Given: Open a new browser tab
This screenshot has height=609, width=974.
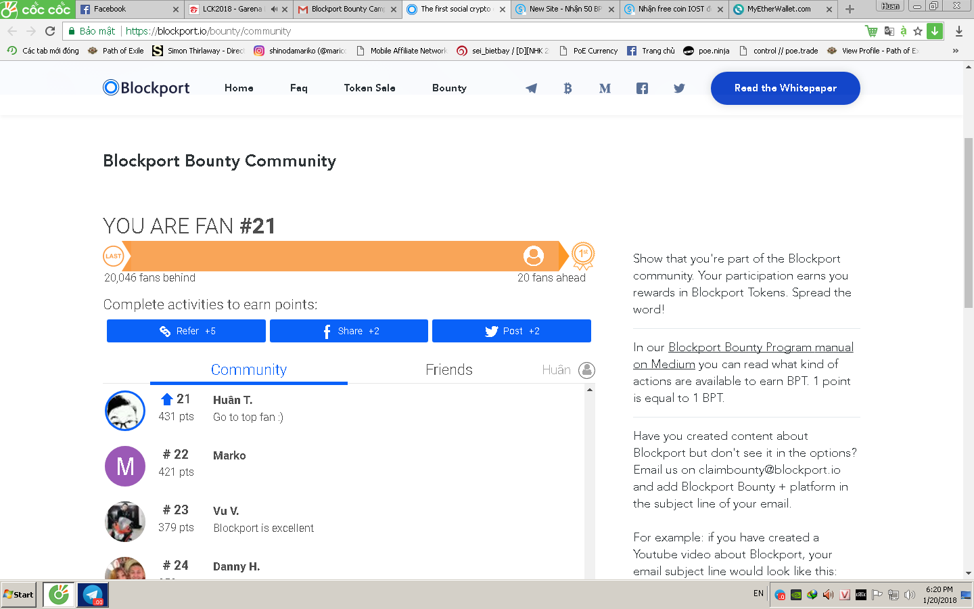Looking at the screenshot, I should (x=850, y=9).
